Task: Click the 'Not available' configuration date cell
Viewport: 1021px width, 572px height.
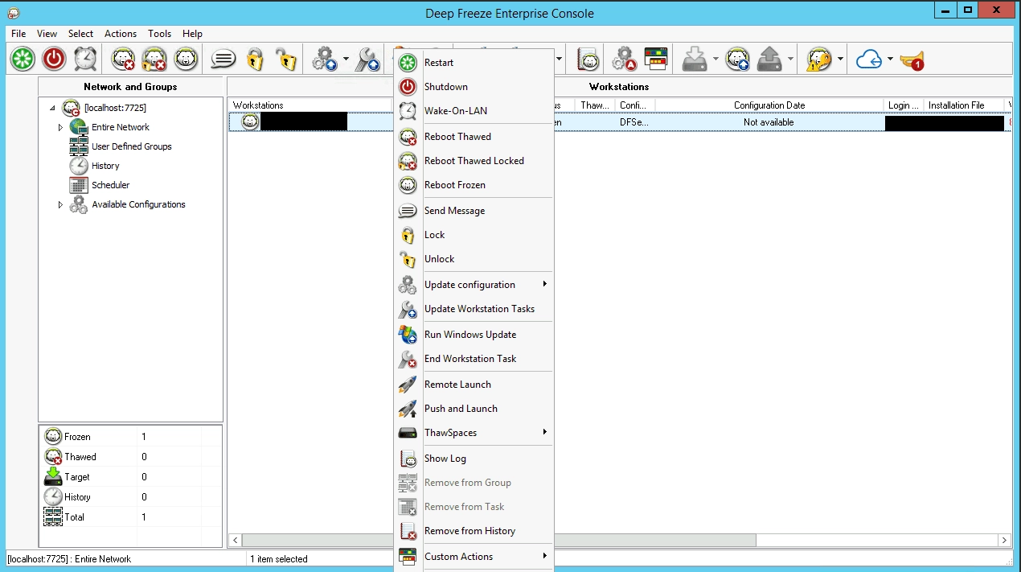Action: pyautogui.click(x=769, y=122)
